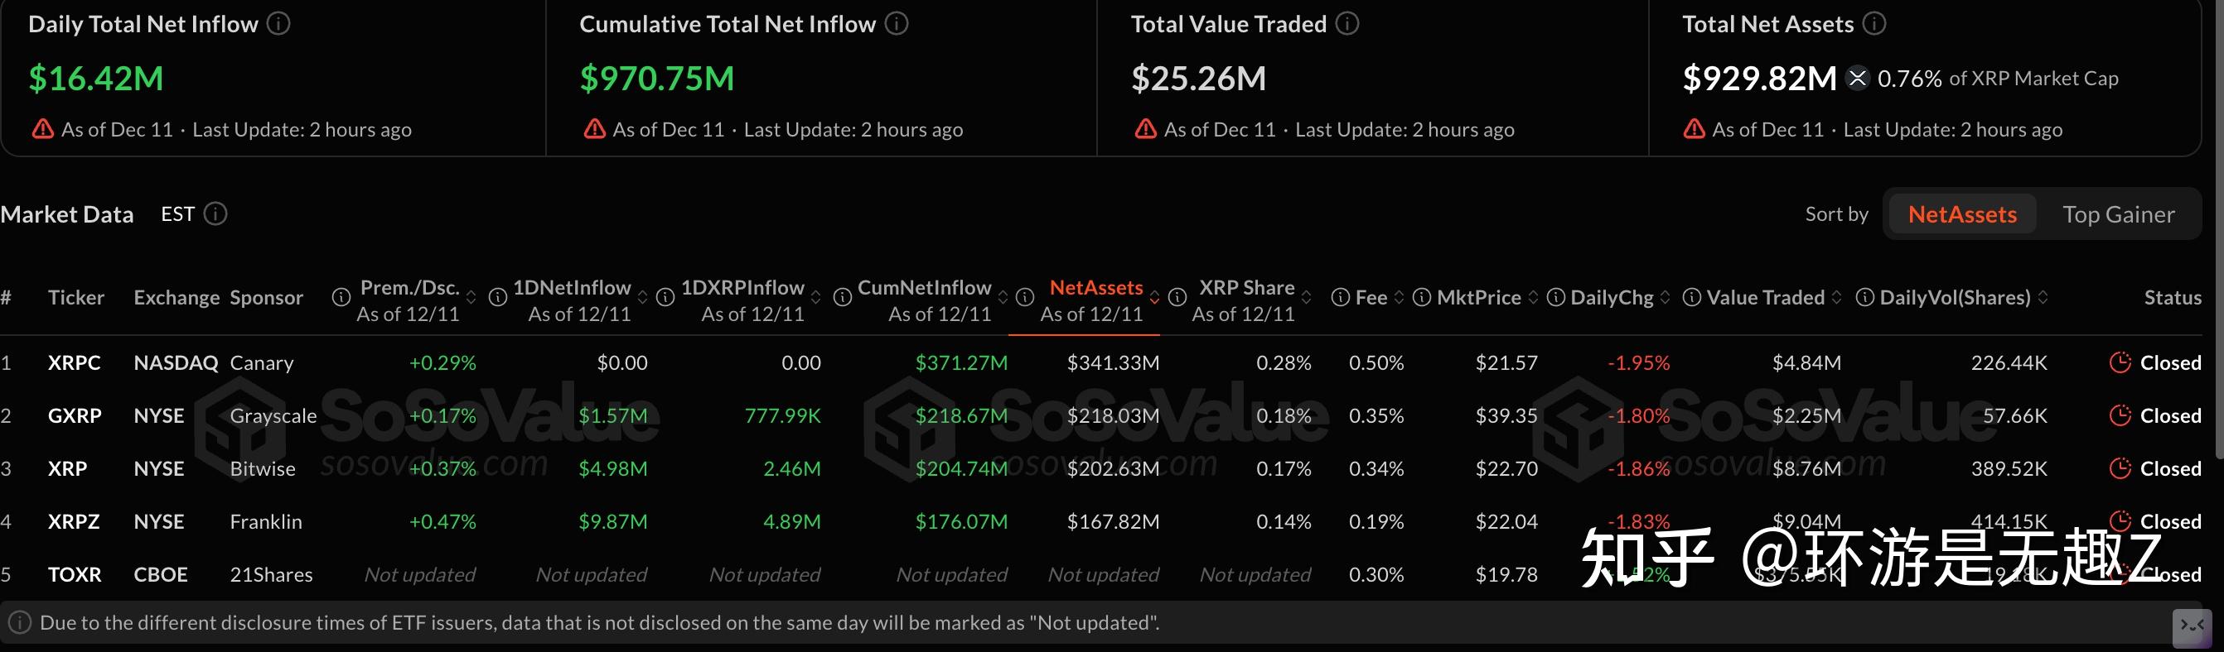Click the warning triangle under Daily Total Net Inflow
The height and width of the screenshot is (652, 2224).
click(41, 128)
